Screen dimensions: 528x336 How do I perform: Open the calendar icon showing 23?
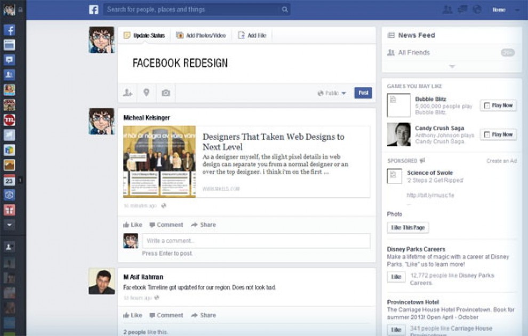(x=9, y=180)
